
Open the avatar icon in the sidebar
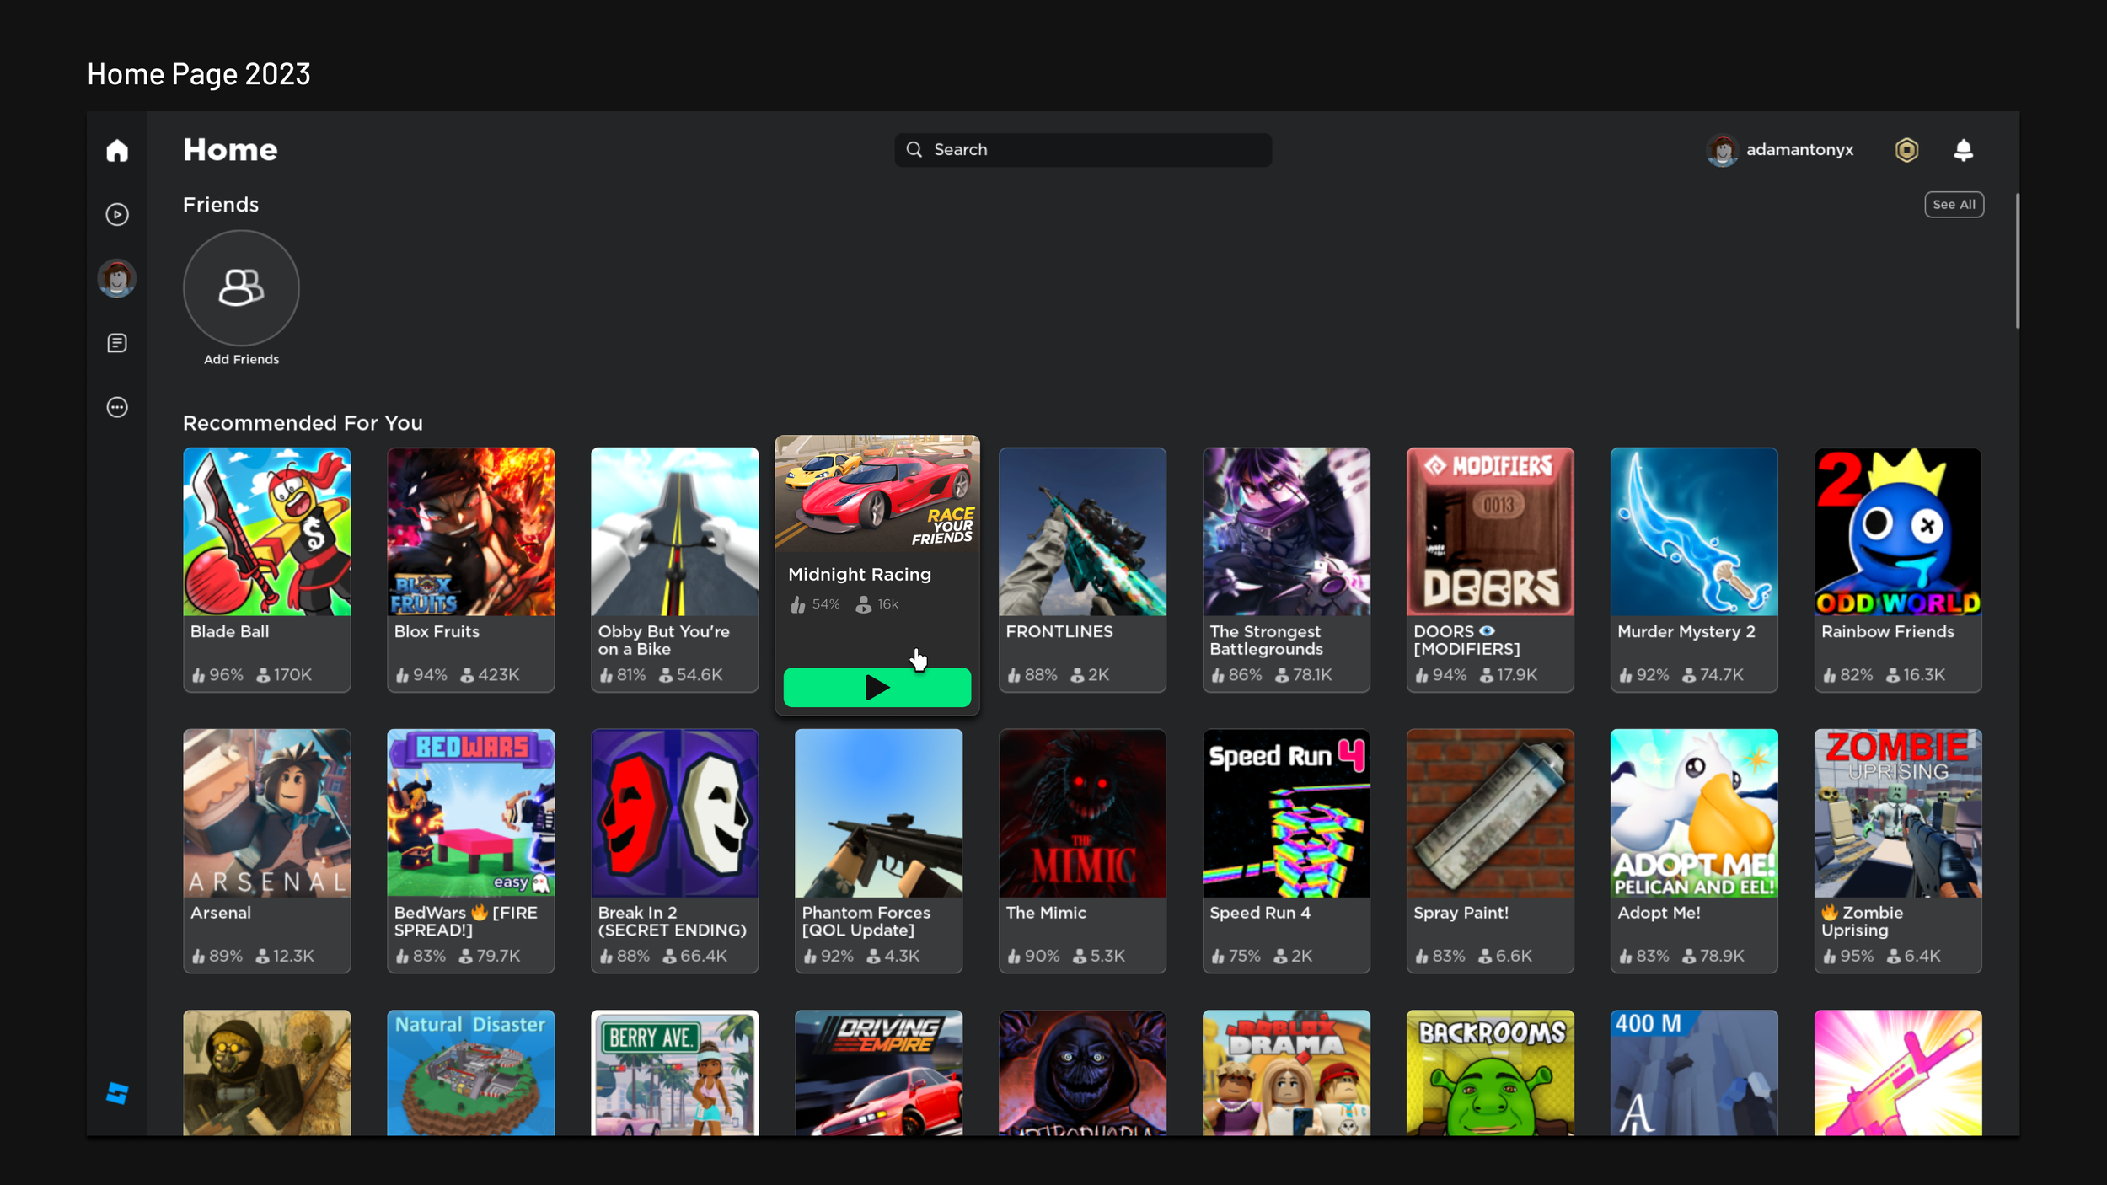click(117, 278)
